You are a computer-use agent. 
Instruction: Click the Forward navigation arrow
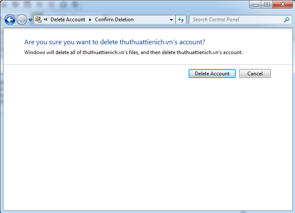(x=22, y=20)
